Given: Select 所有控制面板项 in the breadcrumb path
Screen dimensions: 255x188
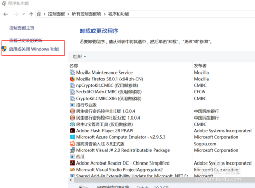Looking at the screenshot, I should coord(86,14).
